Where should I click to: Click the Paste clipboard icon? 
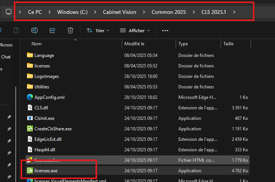[16, 30]
